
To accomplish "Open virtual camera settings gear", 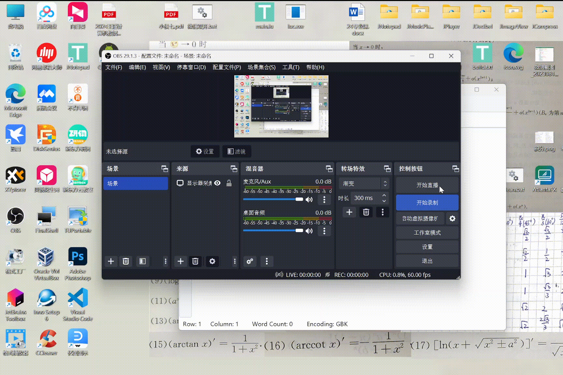I will click(x=452, y=218).
